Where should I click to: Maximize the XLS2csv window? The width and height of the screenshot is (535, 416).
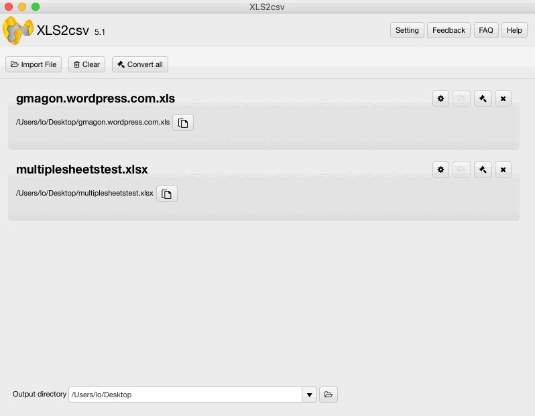[x=36, y=7]
